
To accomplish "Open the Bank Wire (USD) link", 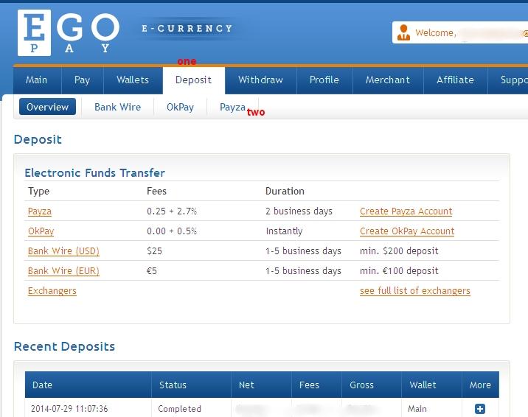I will coord(63,251).
